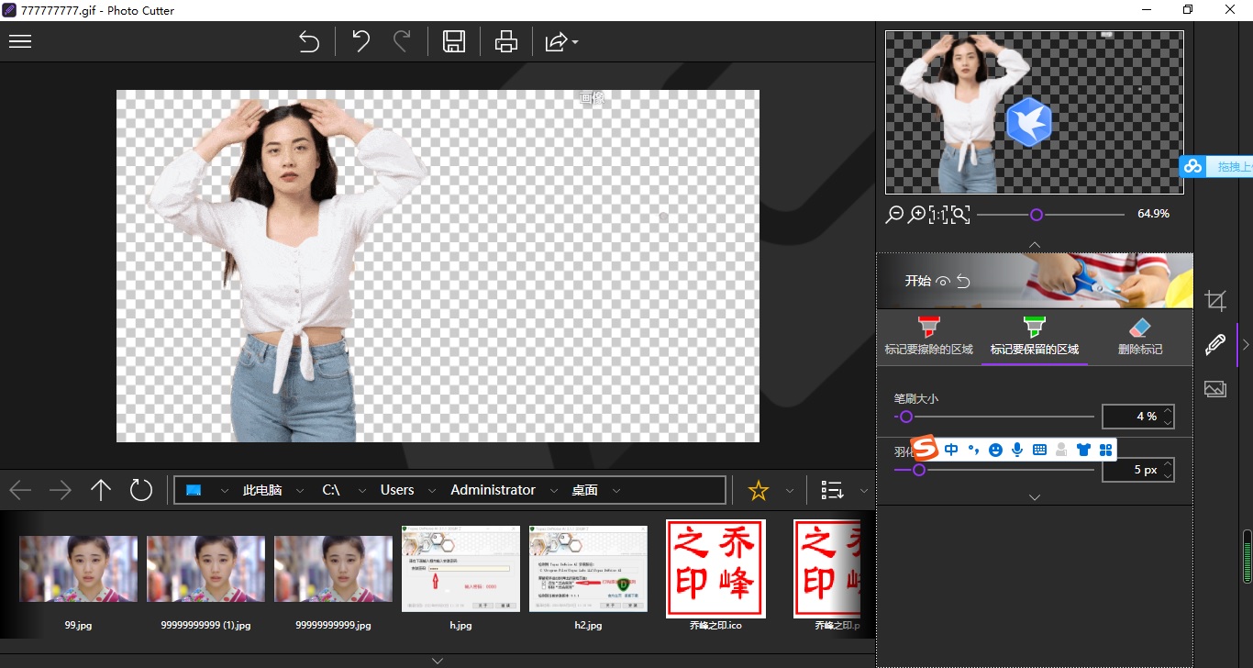Viewport: 1253px width, 668px height.
Task: Set zoom to 1:1 actual size
Action: 938,215
